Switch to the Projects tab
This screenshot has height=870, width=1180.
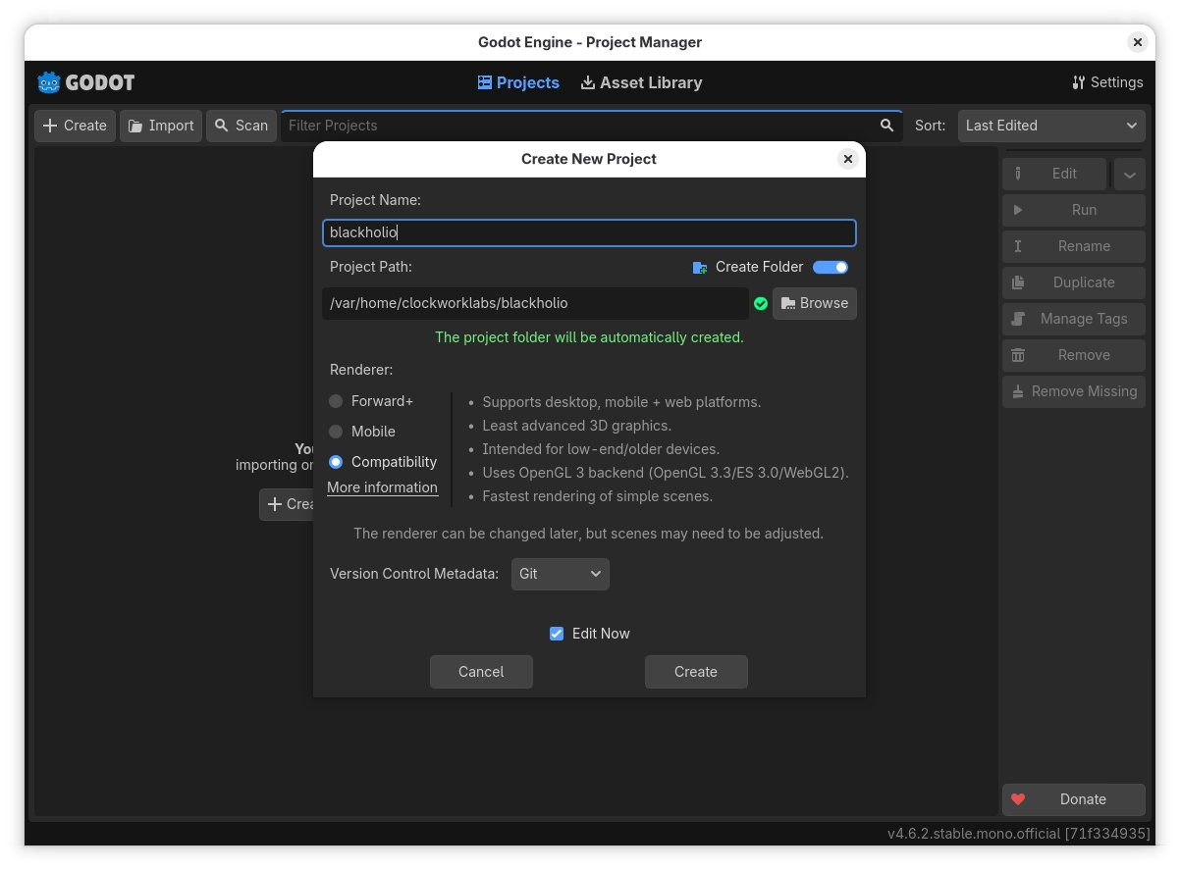coord(518,82)
